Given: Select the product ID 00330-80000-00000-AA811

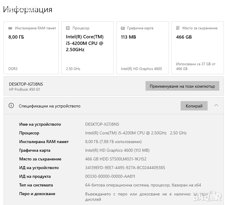Looking at the screenshot, I should click(x=110, y=176).
